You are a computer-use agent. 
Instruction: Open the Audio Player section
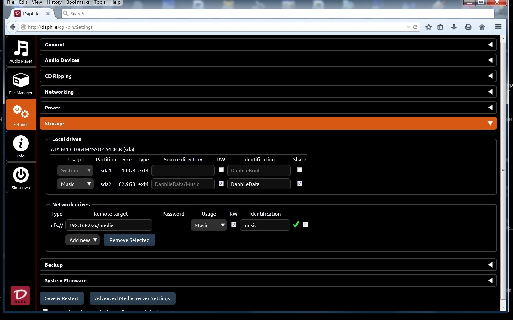21,51
